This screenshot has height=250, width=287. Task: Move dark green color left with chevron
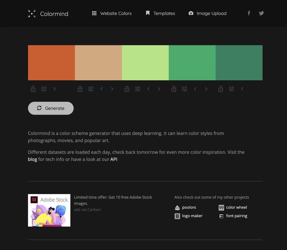[x=242, y=89]
